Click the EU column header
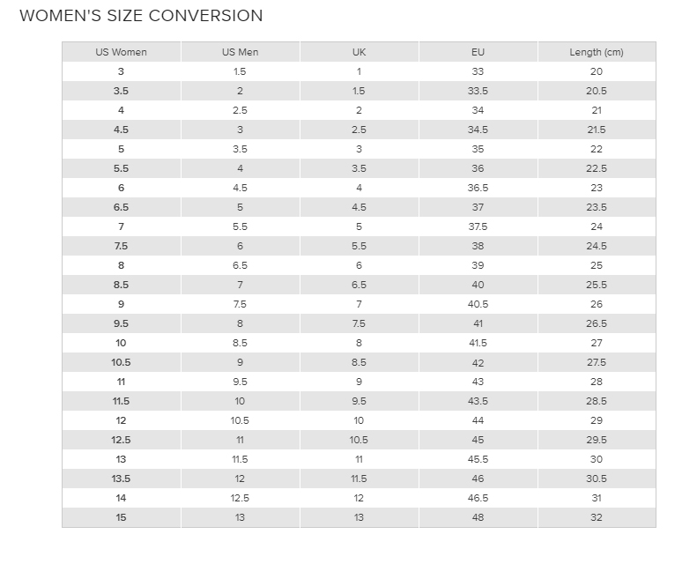 [x=478, y=52]
